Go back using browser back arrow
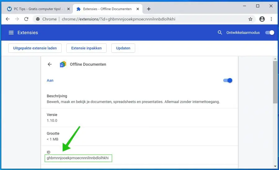The width and height of the screenshot is (279, 170). point(8,19)
